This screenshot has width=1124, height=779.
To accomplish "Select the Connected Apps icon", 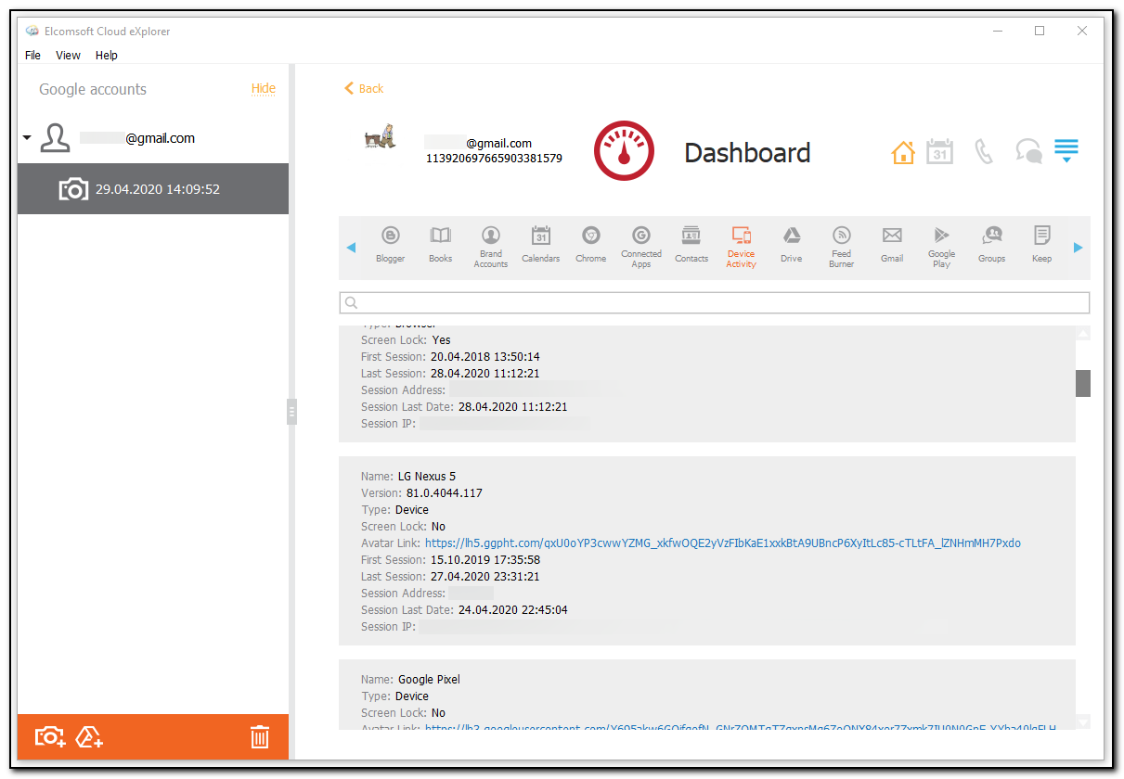I will (x=640, y=244).
